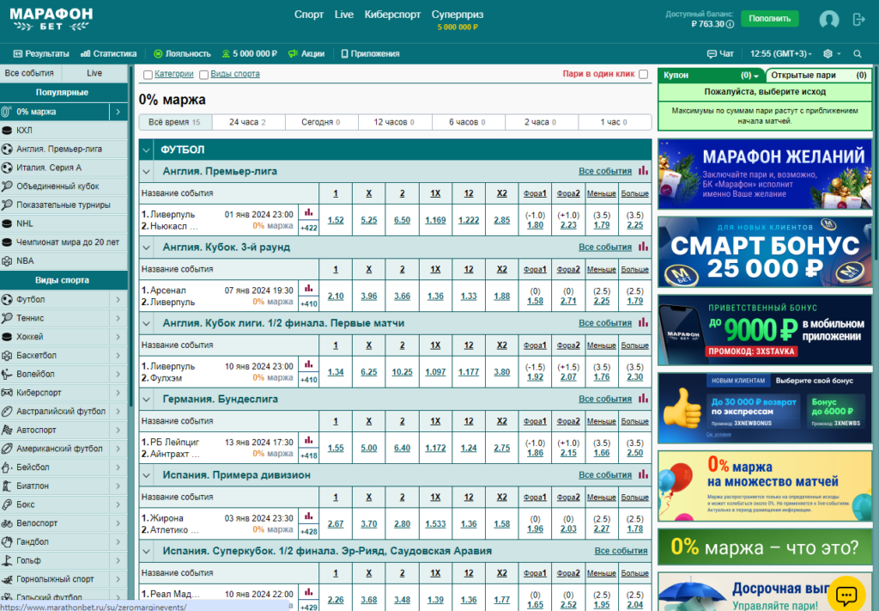Viewport: 879px width, 611px height.
Task: Click bar-chart icon next to Германия. Бундеслига
Action: (643, 399)
